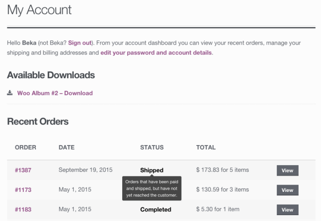Click the $173.83 for 5 items total
This screenshot has width=321, height=221.
point(223,170)
